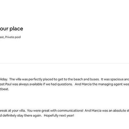This screenshot has width=129, height=129.
Task: Select "Hopefully next year!" sentence
Action: [x=59, y=116]
